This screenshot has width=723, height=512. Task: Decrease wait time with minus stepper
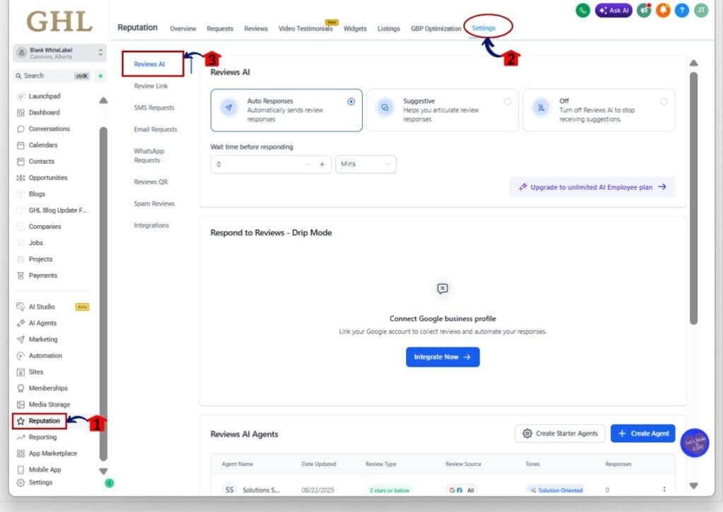pos(308,165)
